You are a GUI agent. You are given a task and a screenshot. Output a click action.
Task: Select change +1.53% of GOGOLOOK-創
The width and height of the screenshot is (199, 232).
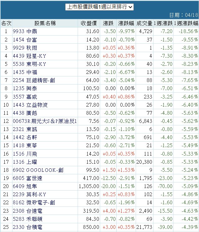126,170
